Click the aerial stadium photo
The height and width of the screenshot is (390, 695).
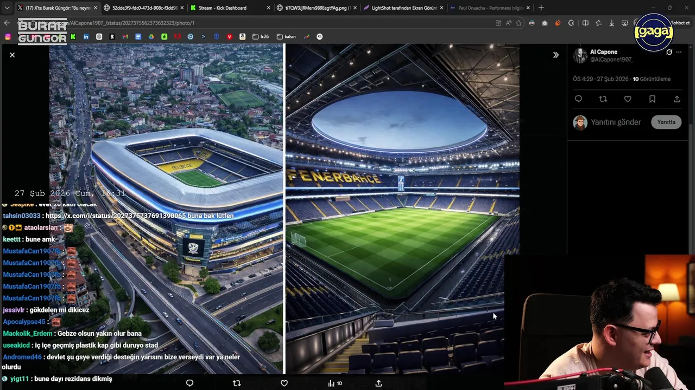tap(166, 209)
